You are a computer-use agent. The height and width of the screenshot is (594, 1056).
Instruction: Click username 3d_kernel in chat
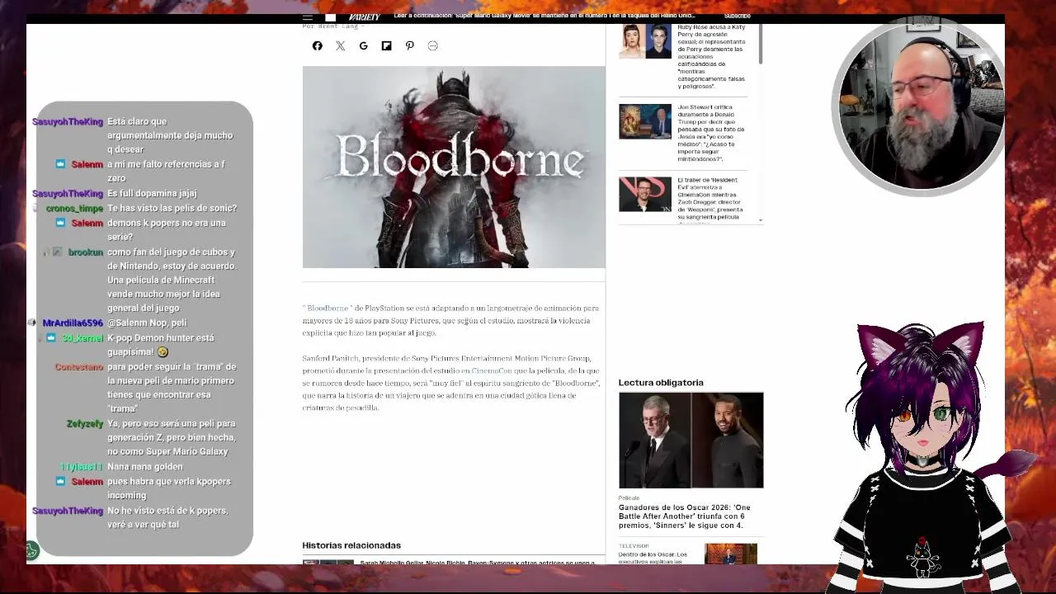tap(82, 337)
